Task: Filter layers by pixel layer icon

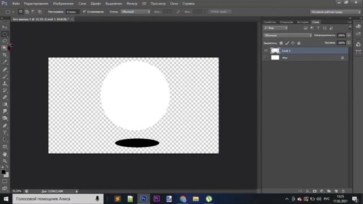Action: (x=306, y=28)
